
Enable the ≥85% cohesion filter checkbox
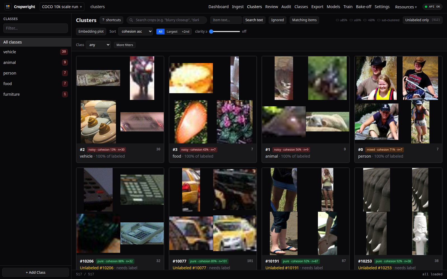pos(337,20)
